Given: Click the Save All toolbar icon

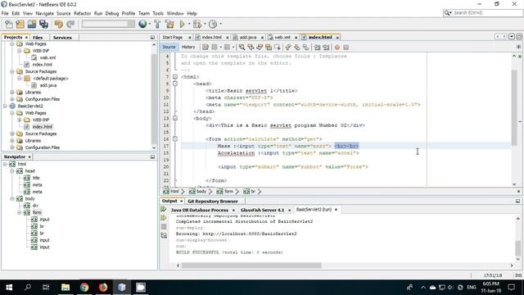Looking at the screenshot, I should (43, 24).
